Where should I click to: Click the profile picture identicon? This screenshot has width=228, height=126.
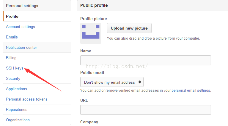(x=91, y=33)
